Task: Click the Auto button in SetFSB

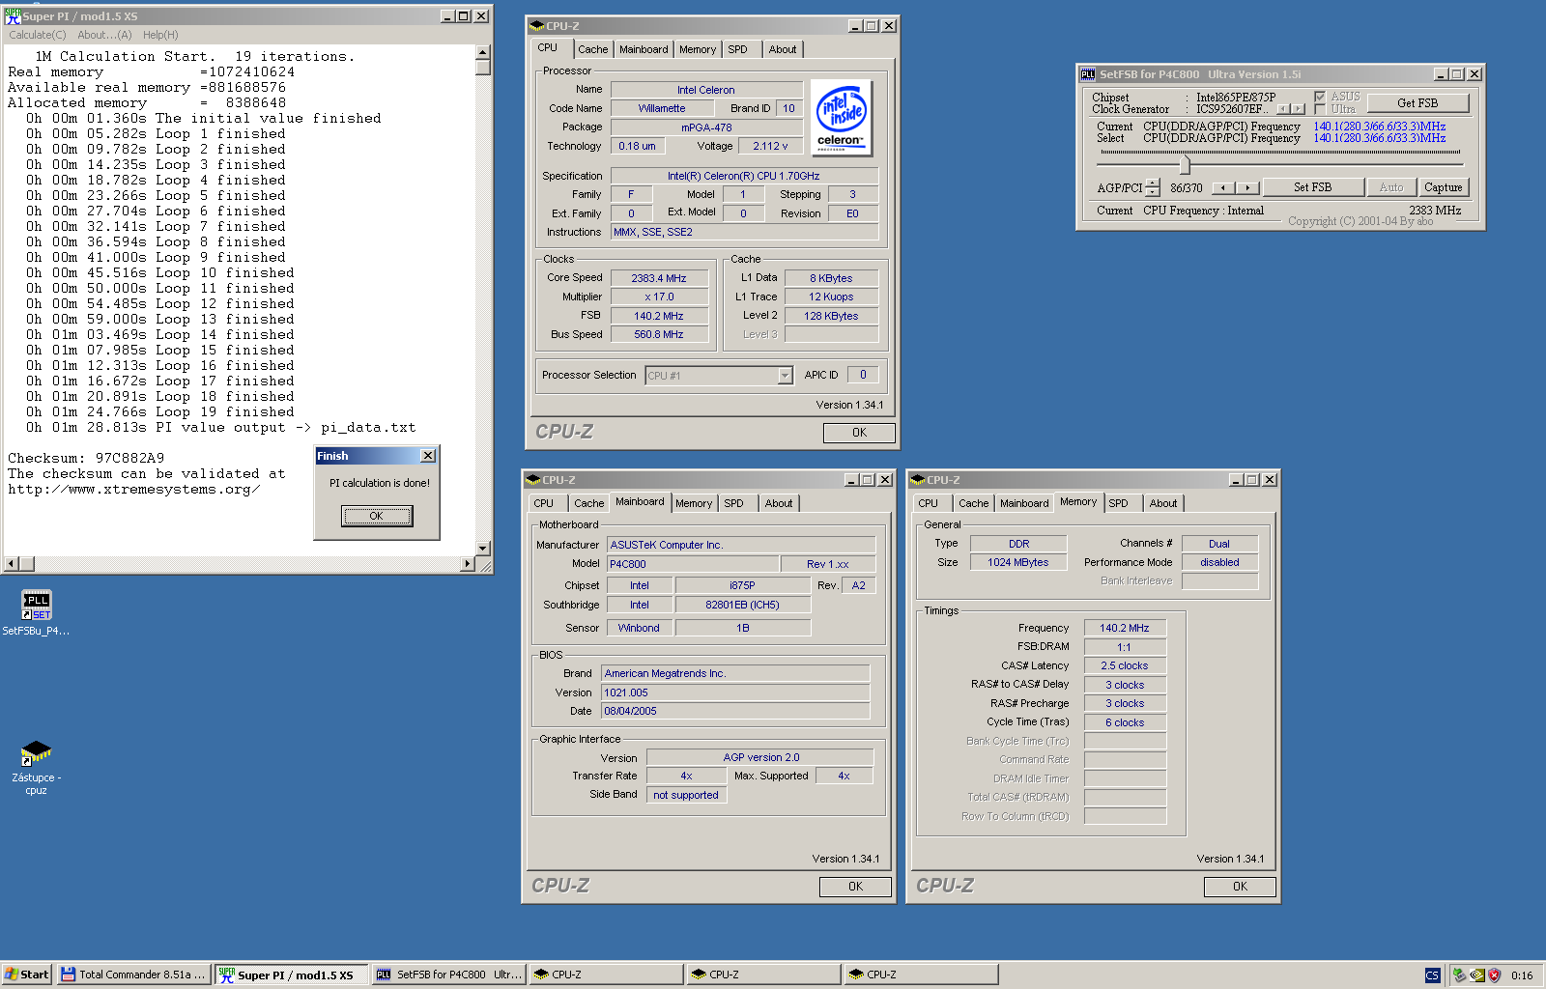Action: point(1391,187)
